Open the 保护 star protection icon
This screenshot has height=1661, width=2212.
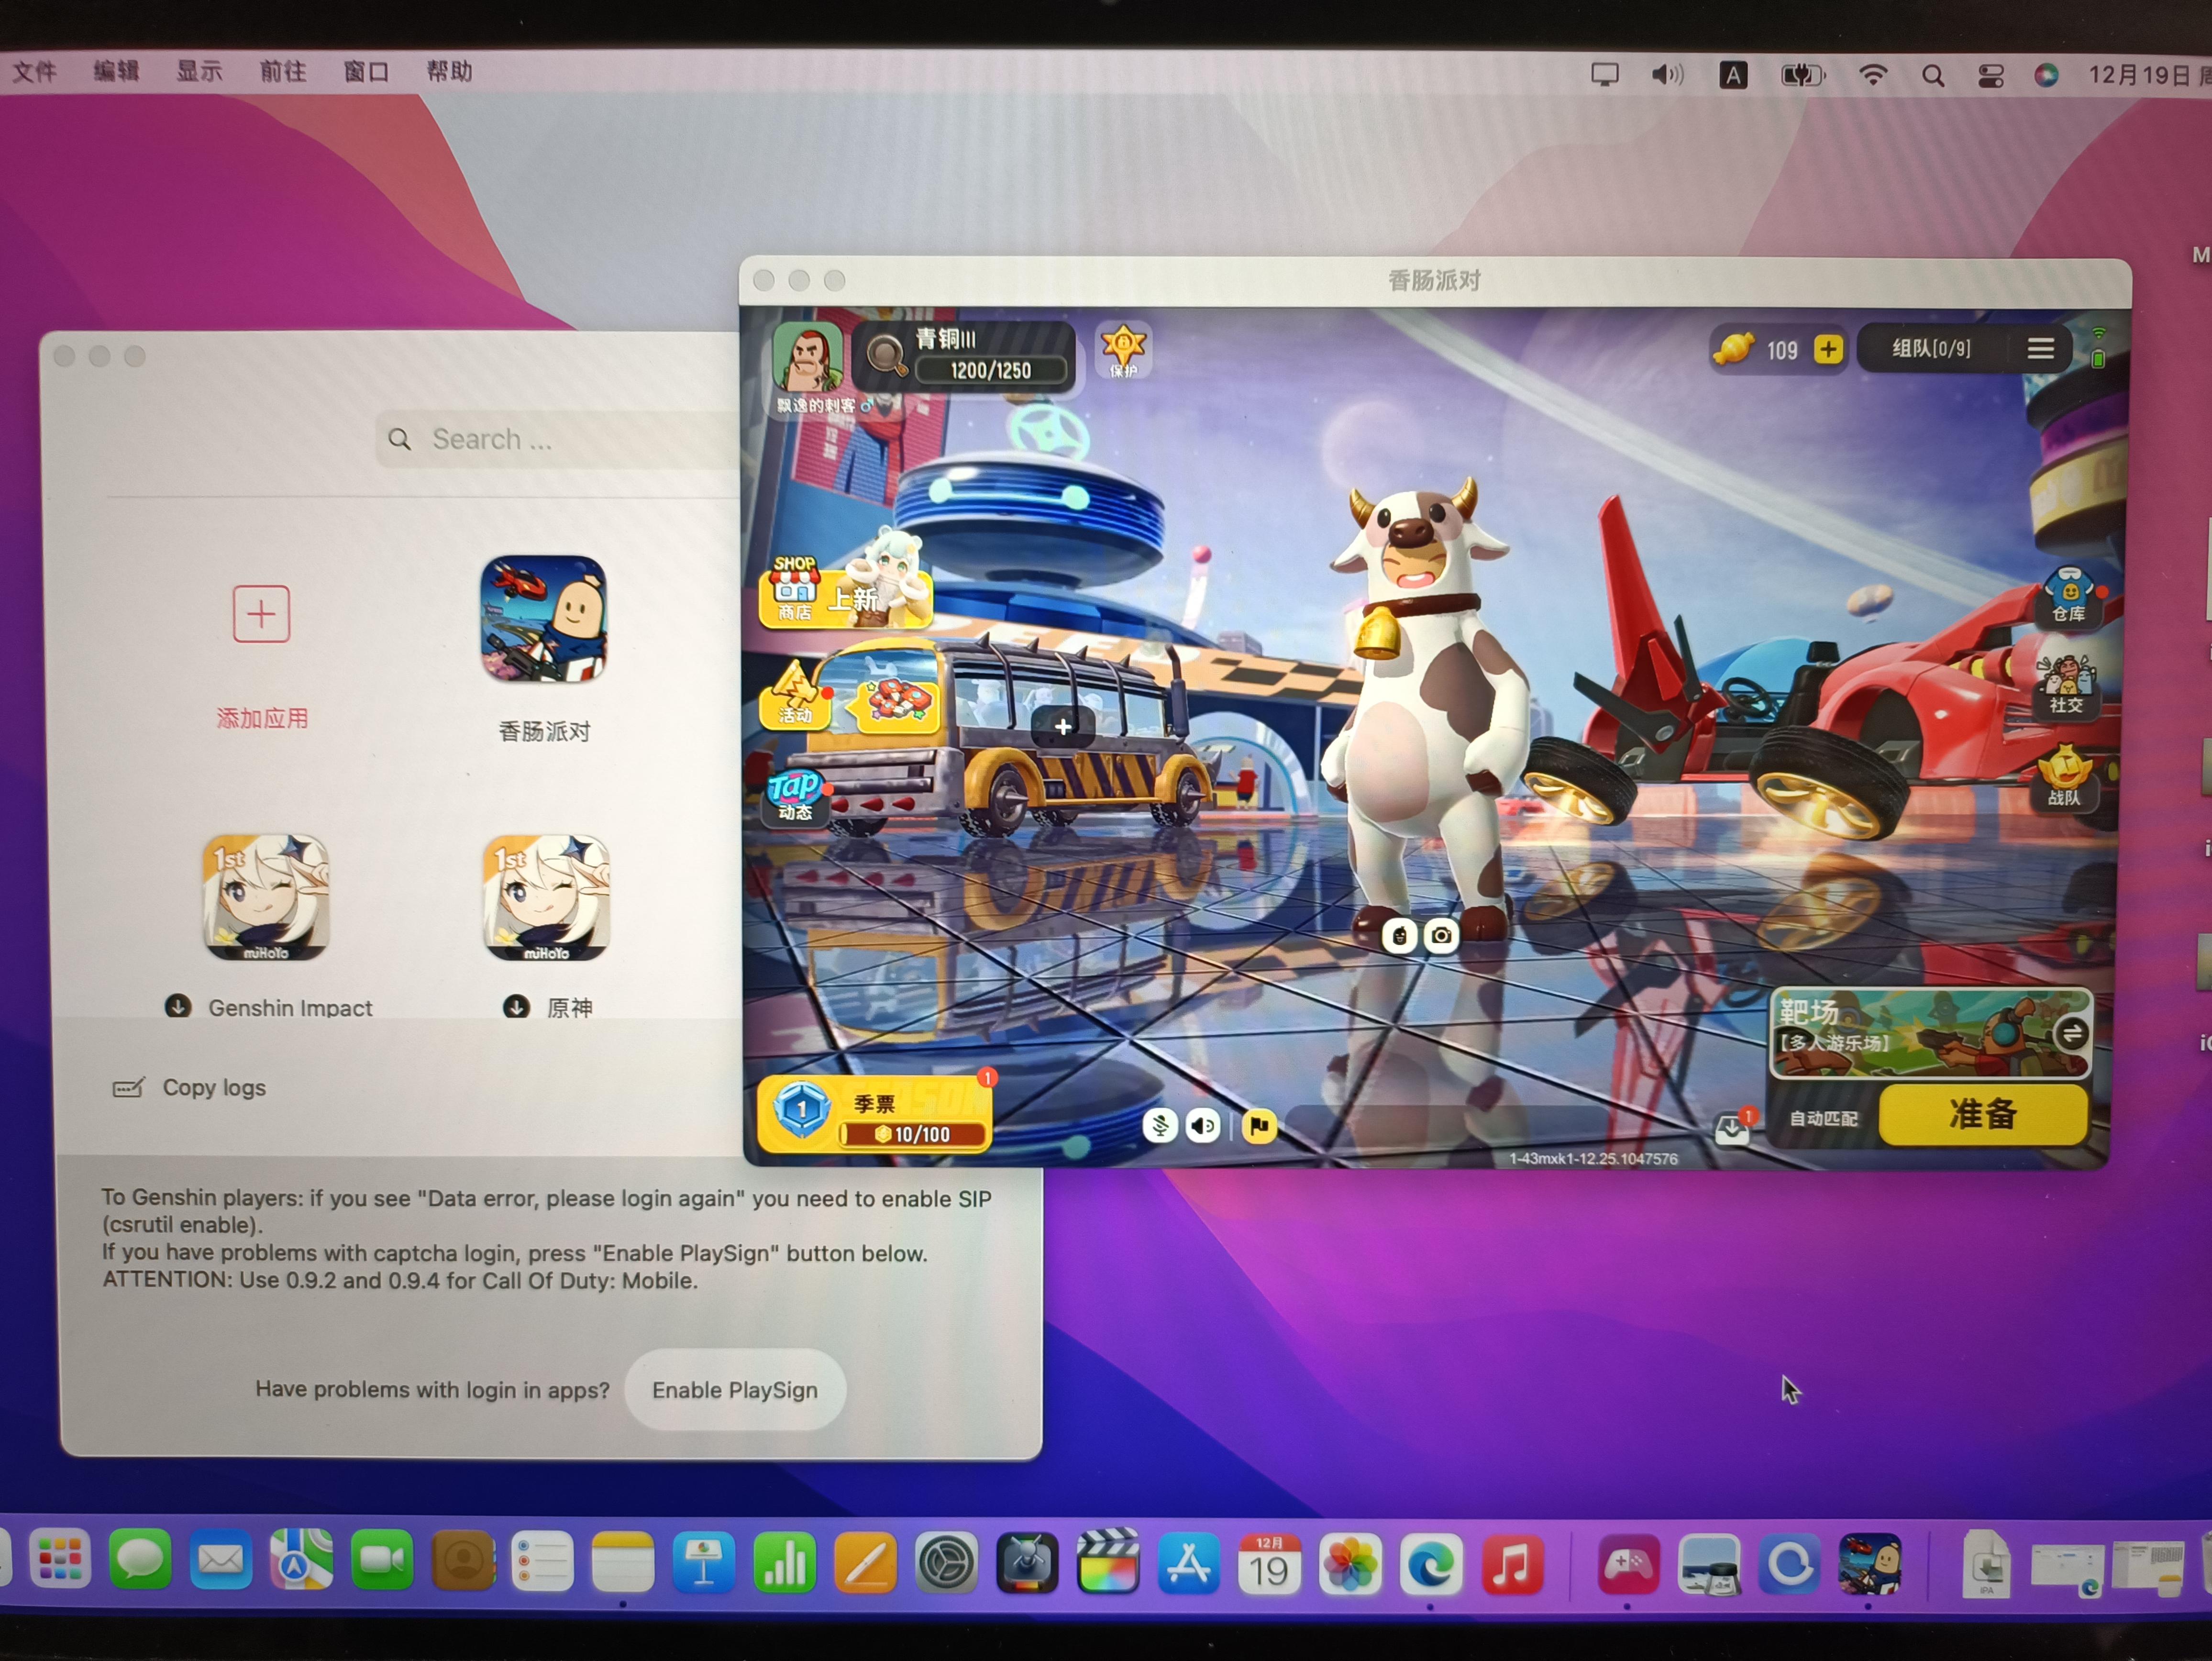[x=1123, y=350]
